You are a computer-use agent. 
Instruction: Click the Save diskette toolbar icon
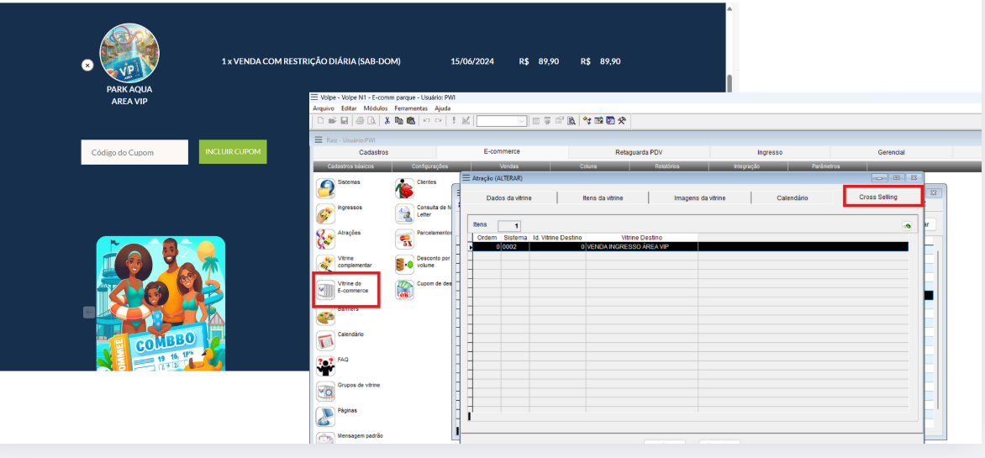pyautogui.click(x=344, y=121)
